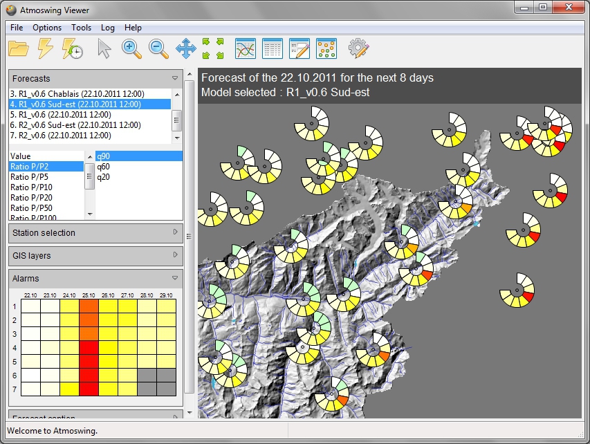The width and height of the screenshot is (590, 444).
Task: Select the arrow pointer tool
Action: [104, 48]
